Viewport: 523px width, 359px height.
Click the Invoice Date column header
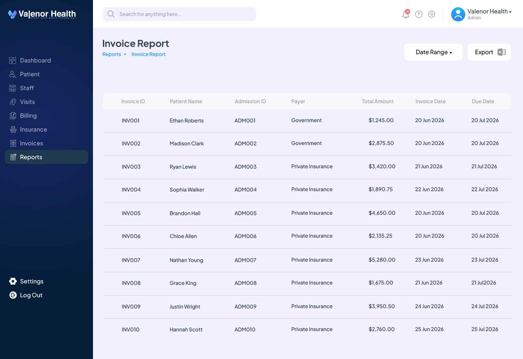(430, 101)
